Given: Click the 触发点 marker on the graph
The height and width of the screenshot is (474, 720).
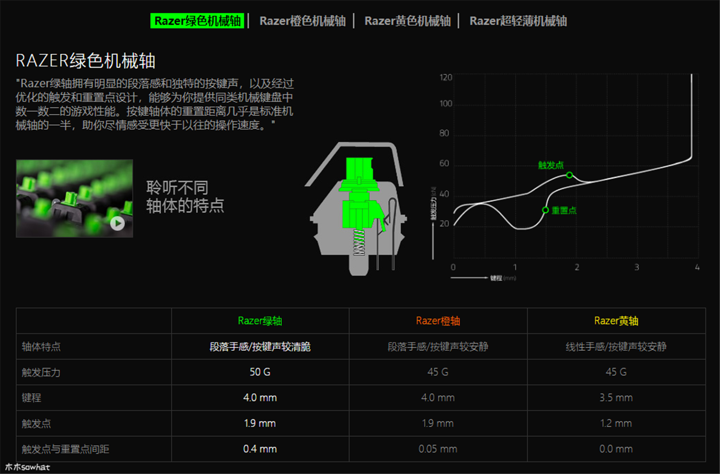Looking at the screenshot, I should point(569,175).
